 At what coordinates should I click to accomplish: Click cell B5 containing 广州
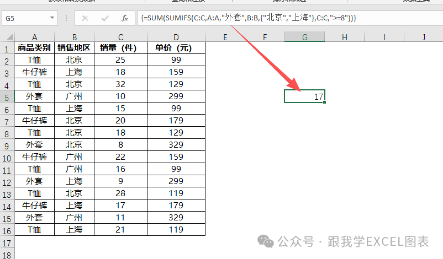click(x=75, y=96)
